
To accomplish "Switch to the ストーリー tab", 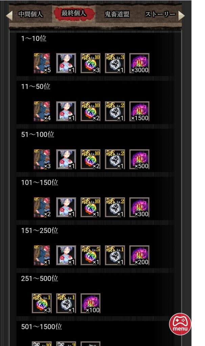I will tap(160, 14).
